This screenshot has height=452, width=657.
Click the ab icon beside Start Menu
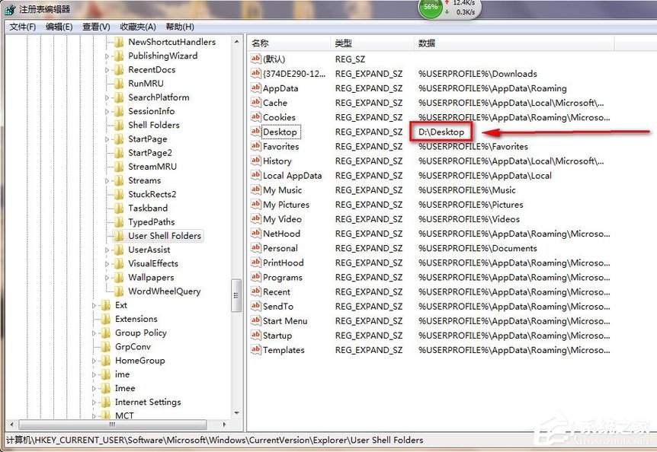click(255, 321)
